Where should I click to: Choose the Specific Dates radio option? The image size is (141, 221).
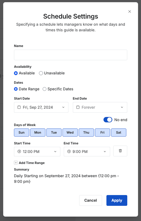point(44,89)
